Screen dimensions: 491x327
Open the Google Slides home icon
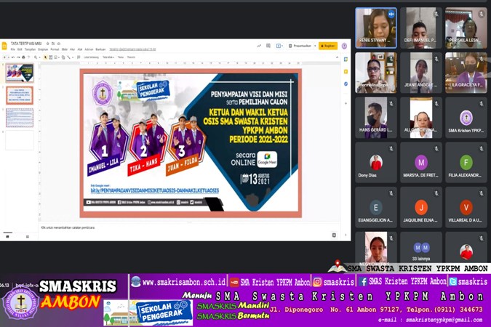coord(4,47)
